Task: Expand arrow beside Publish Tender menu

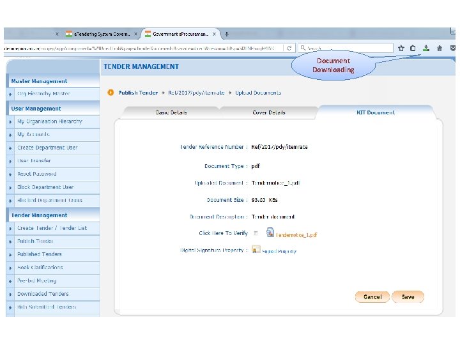Action: tap(10, 241)
